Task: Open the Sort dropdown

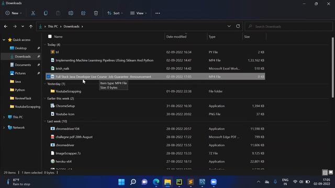Action: pos(115,13)
